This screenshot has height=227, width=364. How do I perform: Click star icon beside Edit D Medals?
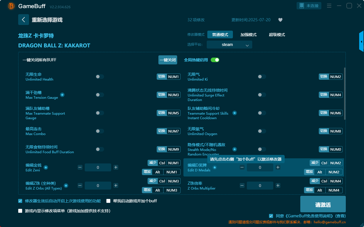click(x=215, y=167)
